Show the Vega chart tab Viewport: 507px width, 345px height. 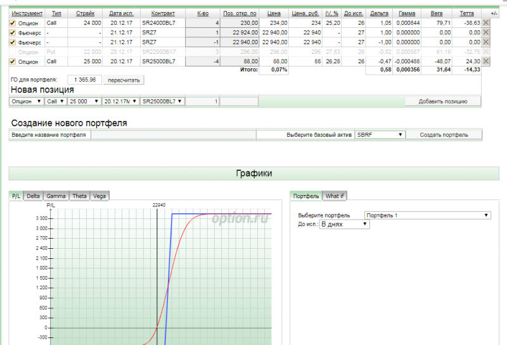99,196
